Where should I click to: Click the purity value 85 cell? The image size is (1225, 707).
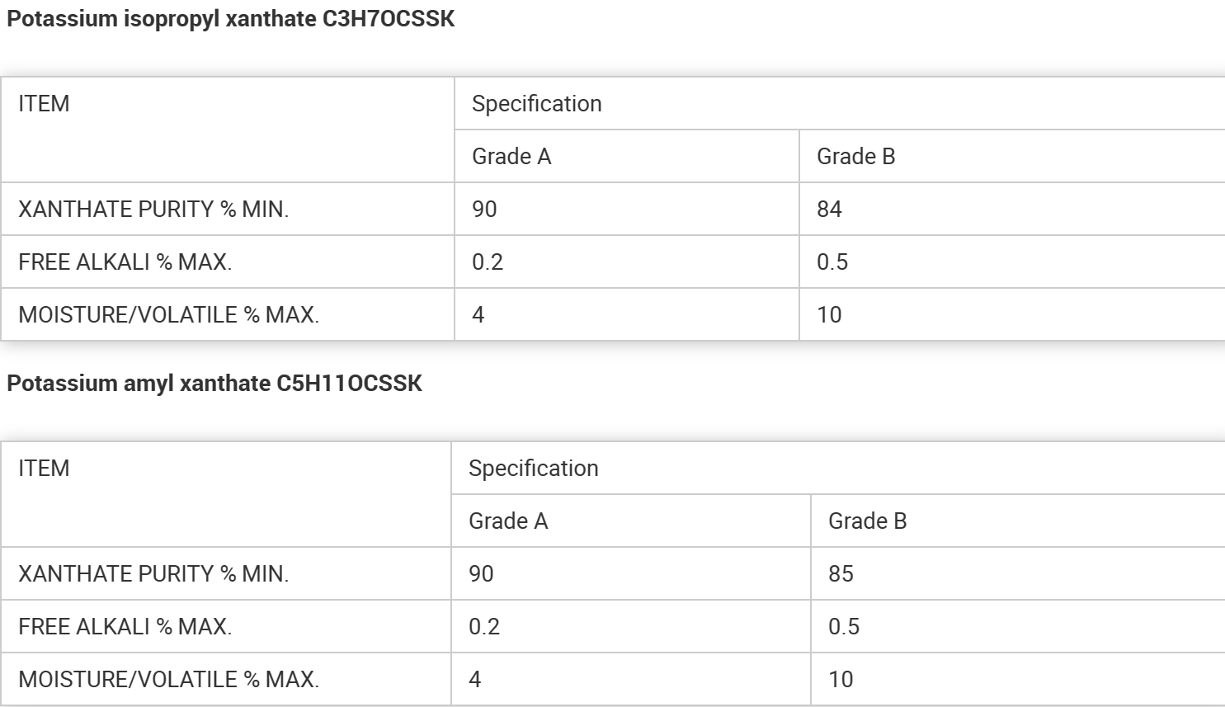pos(841,574)
